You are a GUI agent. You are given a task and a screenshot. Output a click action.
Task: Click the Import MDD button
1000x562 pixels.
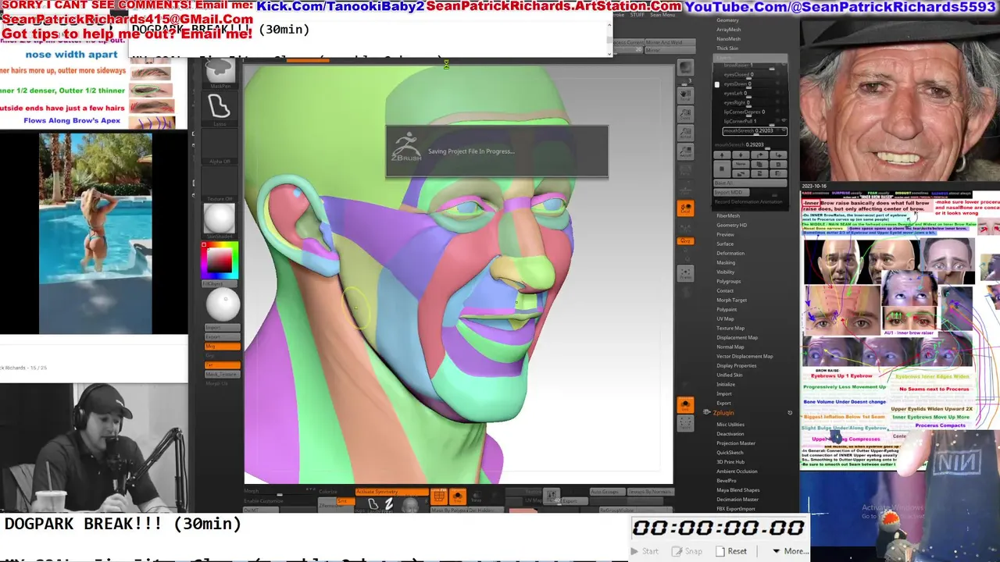[731, 192]
